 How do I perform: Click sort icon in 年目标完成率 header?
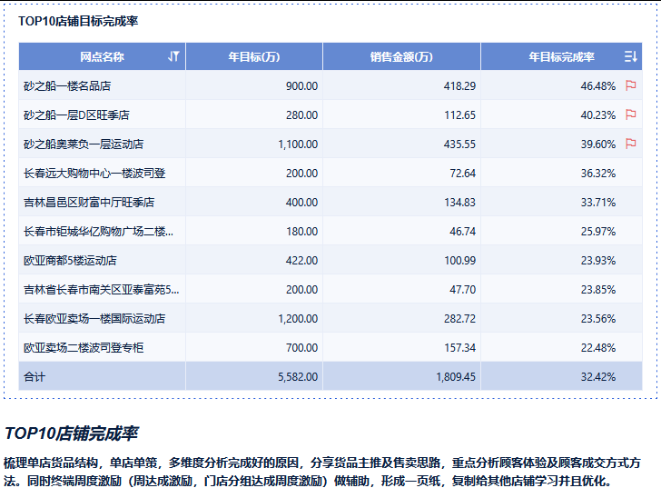[x=631, y=56]
